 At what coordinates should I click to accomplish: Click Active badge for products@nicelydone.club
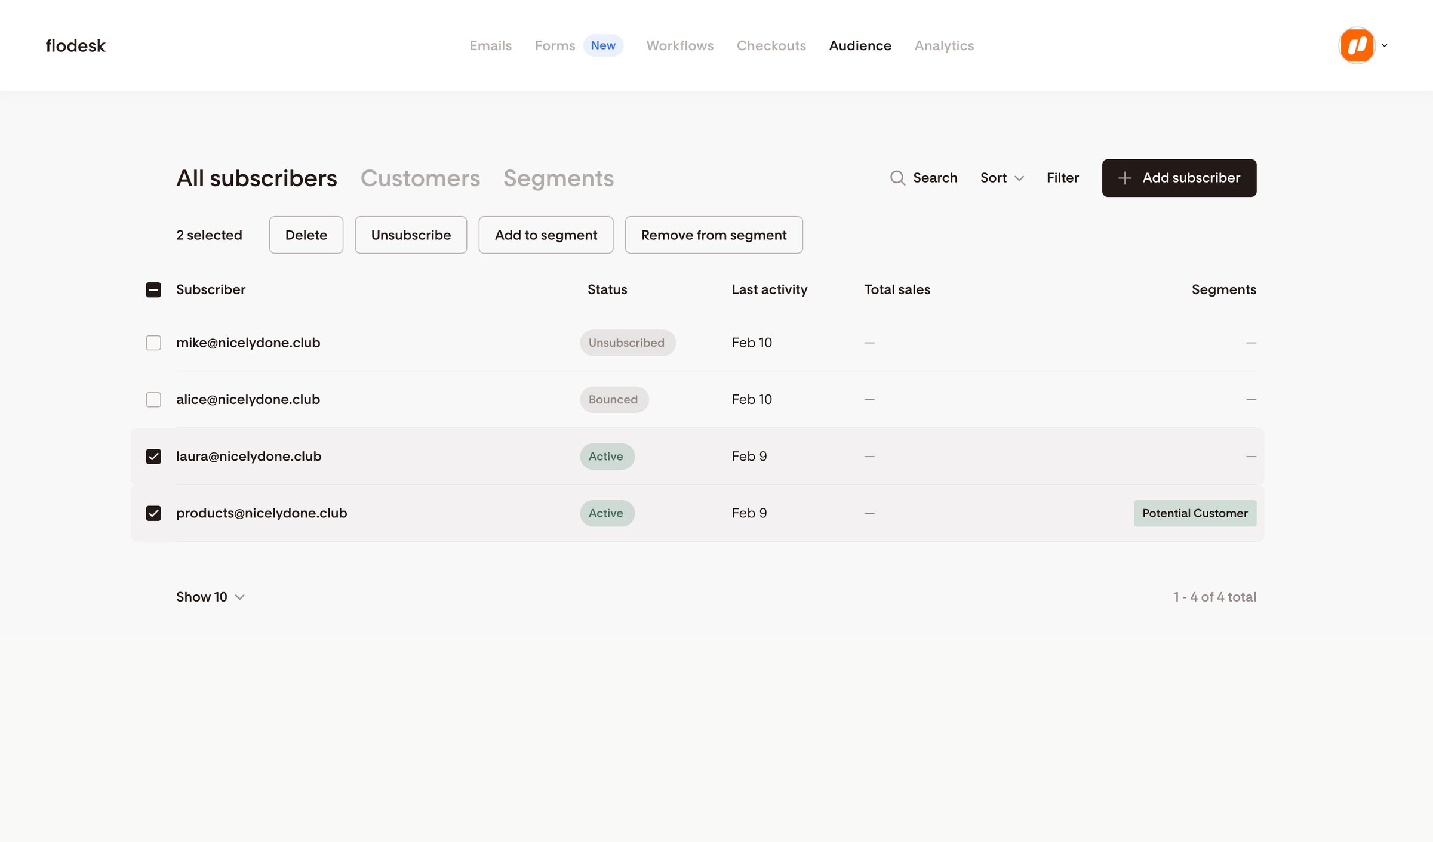(607, 513)
